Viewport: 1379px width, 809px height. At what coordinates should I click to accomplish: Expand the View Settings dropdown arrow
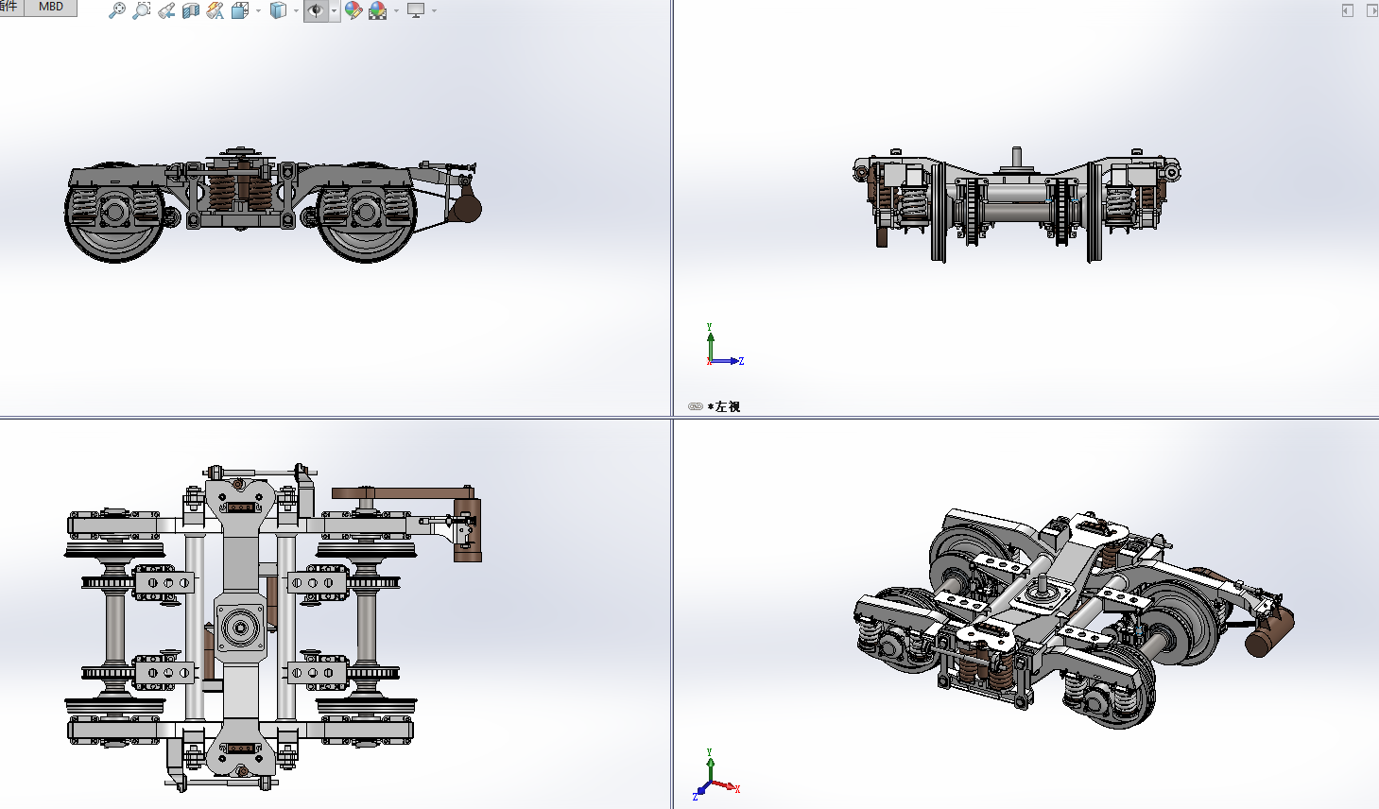[x=434, y=11]
